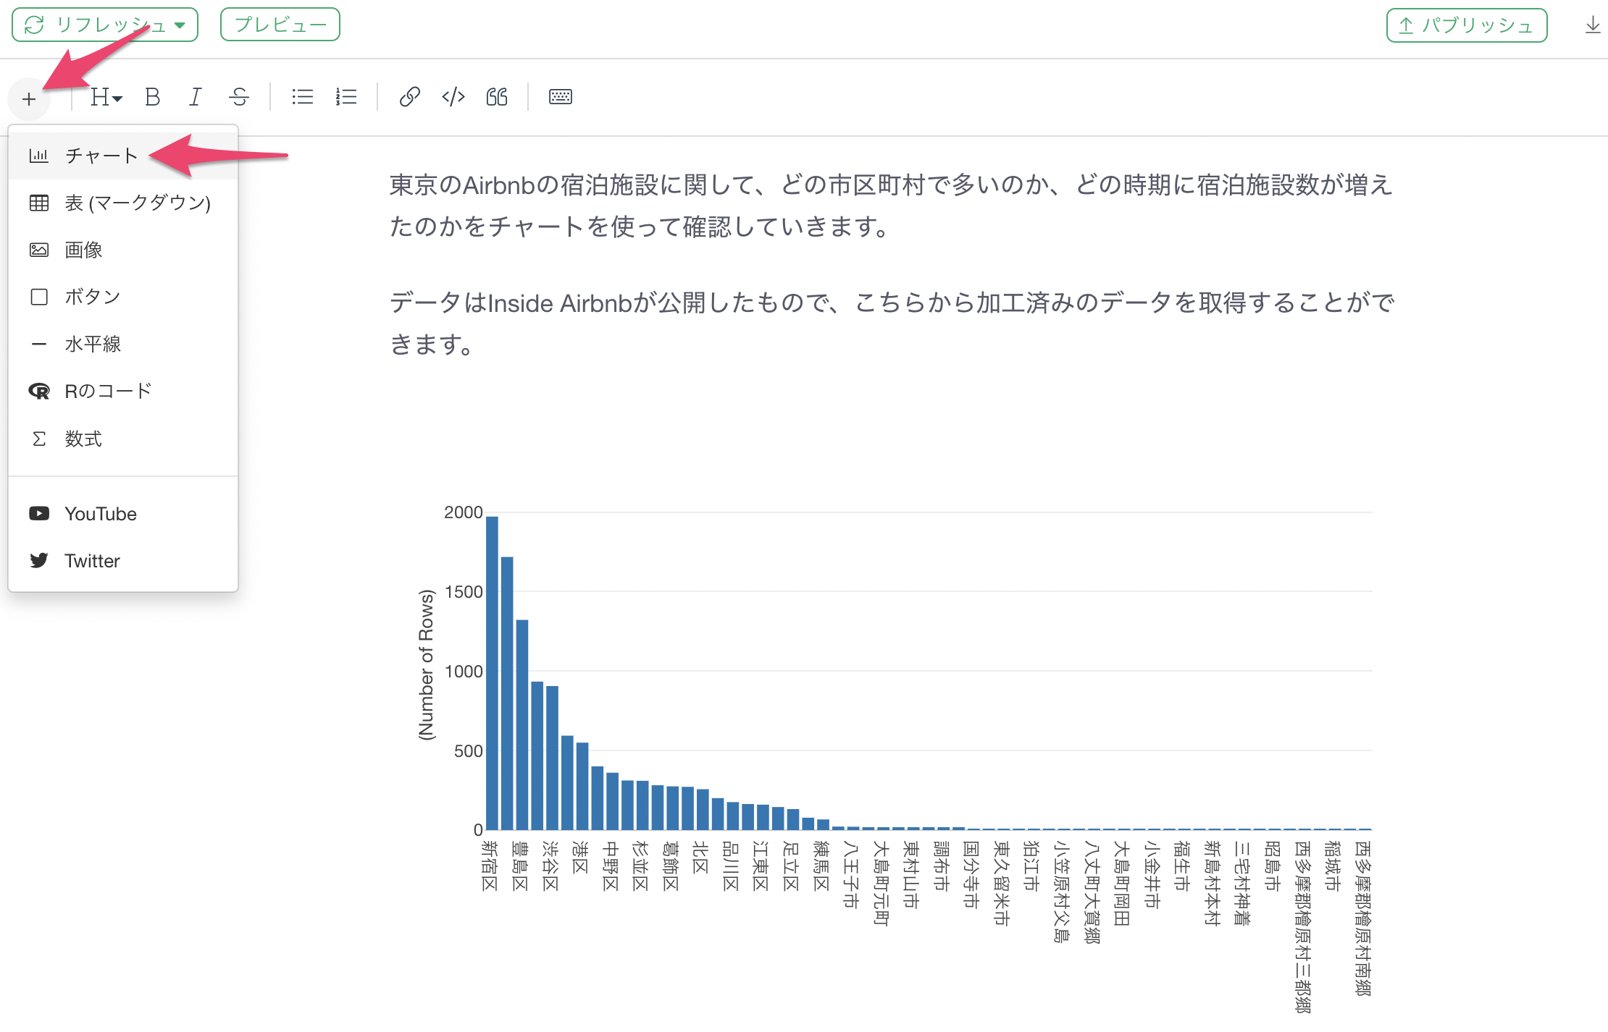Click the plus insert button
This screenshot has width=1608, height=1032.
pyautogui.click(x=29, y=98)
